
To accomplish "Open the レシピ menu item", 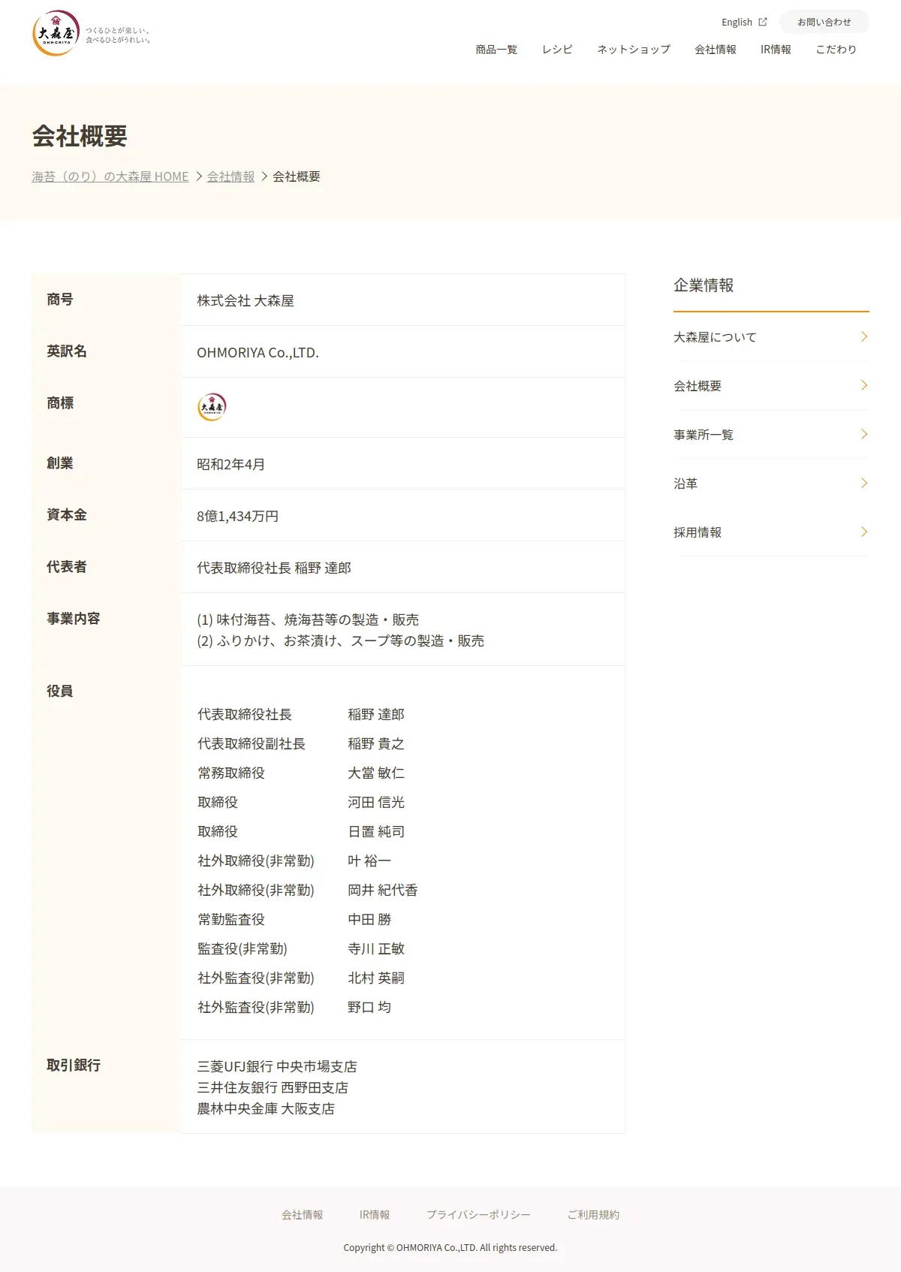I will 557,50.
